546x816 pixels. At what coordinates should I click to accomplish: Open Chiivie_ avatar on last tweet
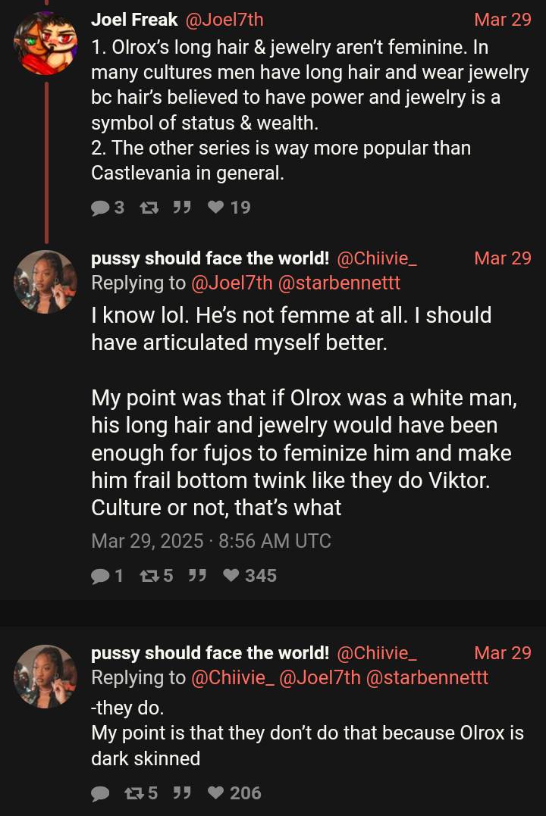[x=45, y=677]
